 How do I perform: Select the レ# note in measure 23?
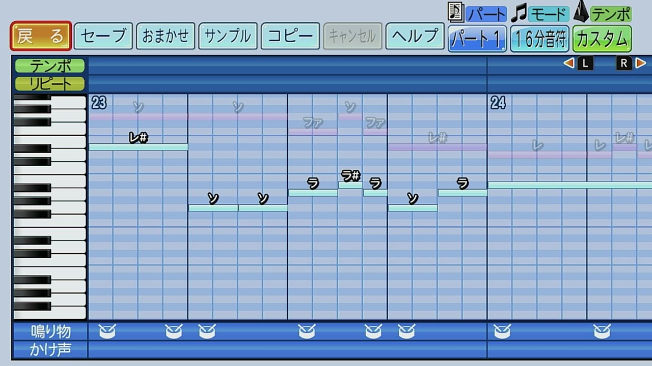click(x=139, y=147)
